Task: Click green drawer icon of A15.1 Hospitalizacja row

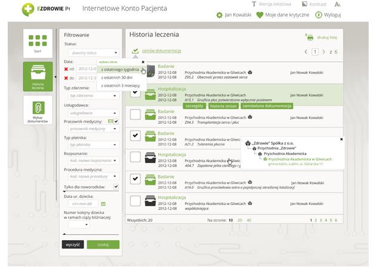Action: (150, 94)
